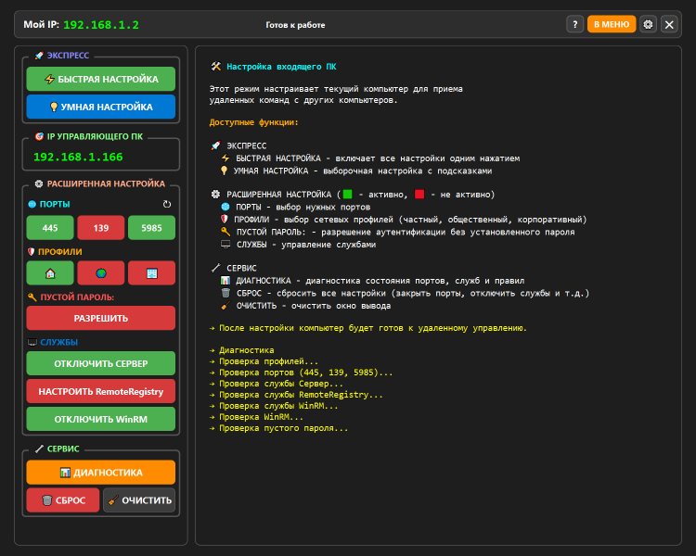This screenshot has width=696, height=556.
Task: Open settings via the gear icon
Action: (x=648, y=24)
